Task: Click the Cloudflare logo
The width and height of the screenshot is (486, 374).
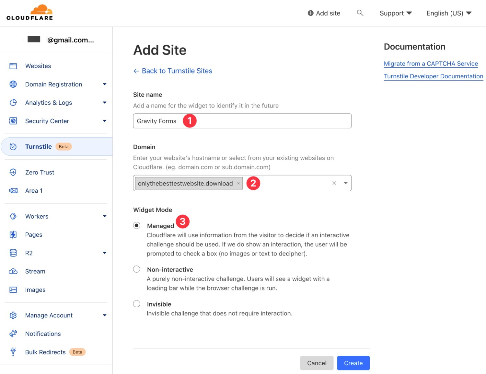Action: [x=29, y=13]
